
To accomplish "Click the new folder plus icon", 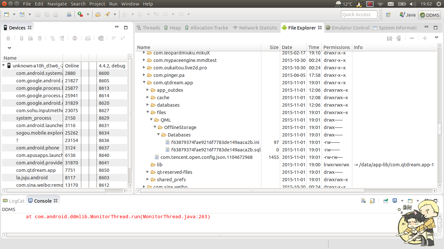I will coord(424,38).
